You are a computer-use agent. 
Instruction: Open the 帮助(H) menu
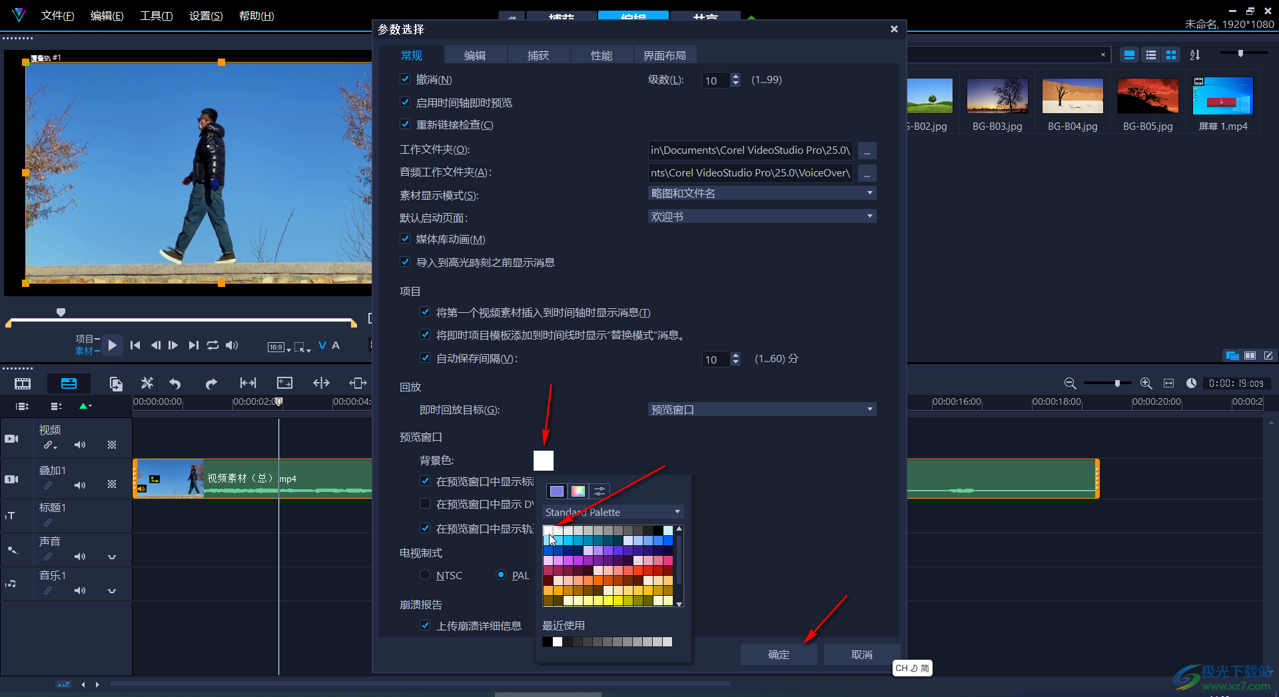[x=256, y=15]
